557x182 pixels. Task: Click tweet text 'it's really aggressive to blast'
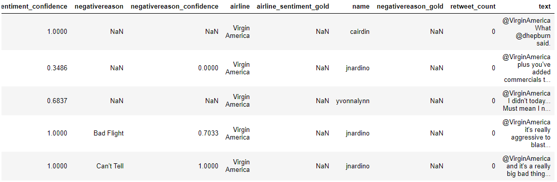click(527, 133)
